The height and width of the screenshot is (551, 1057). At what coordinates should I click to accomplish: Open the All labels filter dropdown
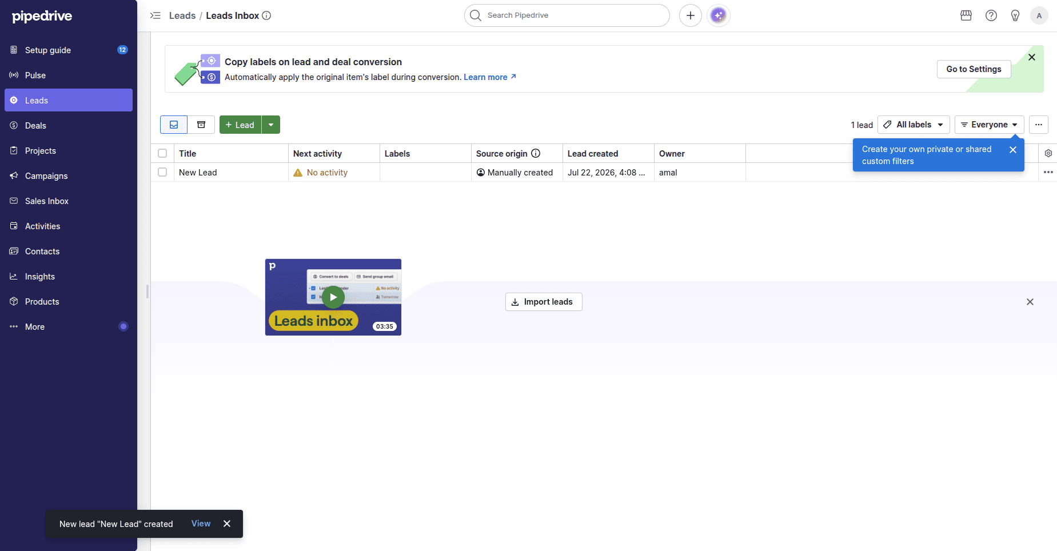pos(914,125)
